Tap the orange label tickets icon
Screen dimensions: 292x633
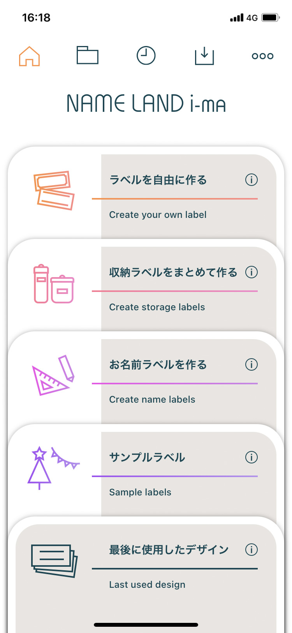(x=54, y=190)
